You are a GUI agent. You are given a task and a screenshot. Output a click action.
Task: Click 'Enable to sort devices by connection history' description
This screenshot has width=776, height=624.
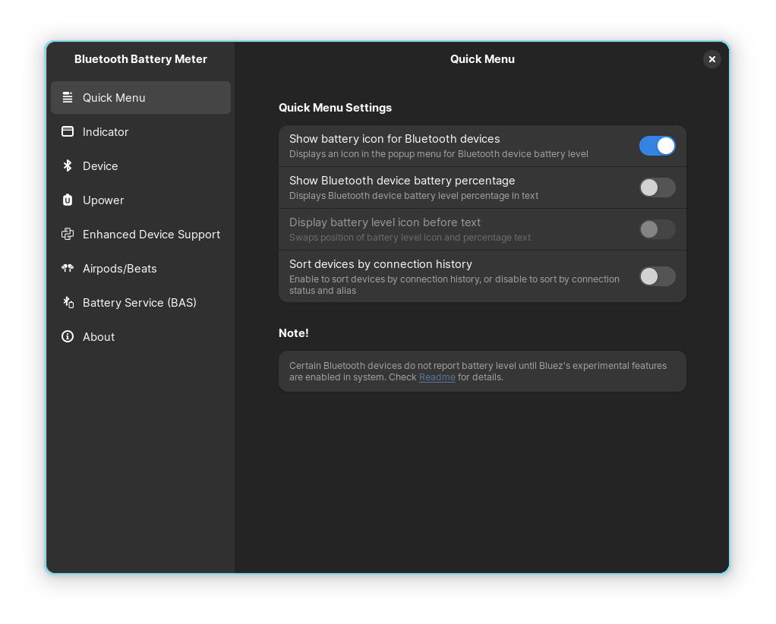coord(454,285)
